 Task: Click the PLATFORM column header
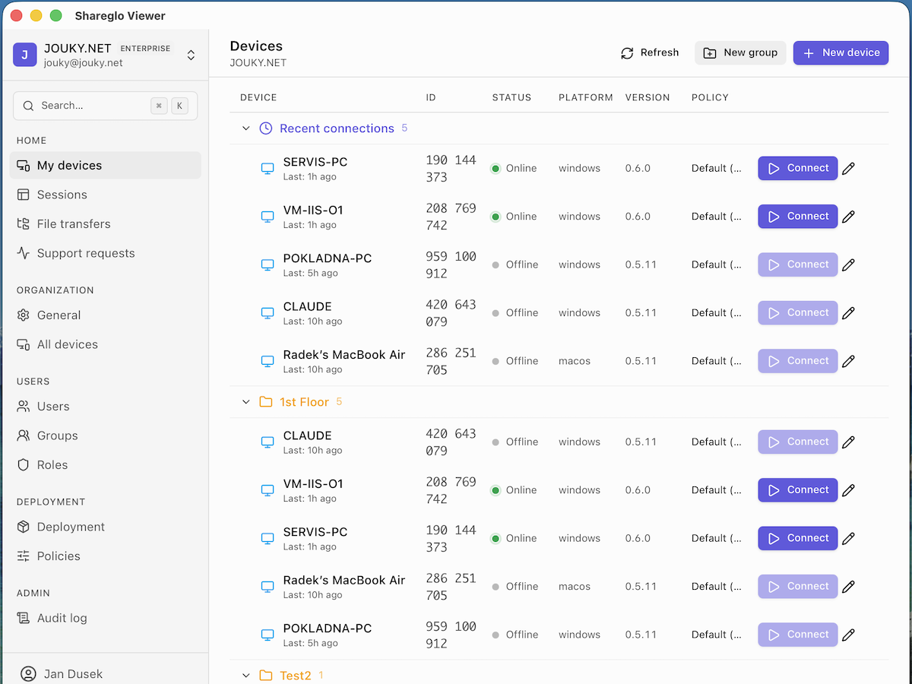click(x=586, y=97)
